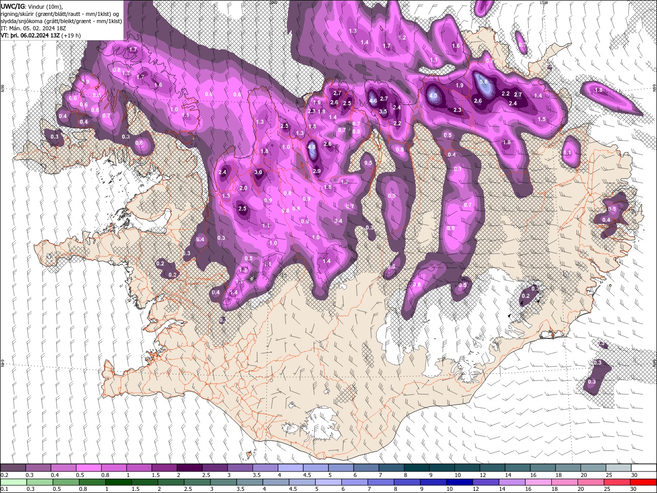Click the 'VT: þri. 06.02.2024 13Z (+19 h)' line
The image size is (657, 493).
(x=41, y=35)
